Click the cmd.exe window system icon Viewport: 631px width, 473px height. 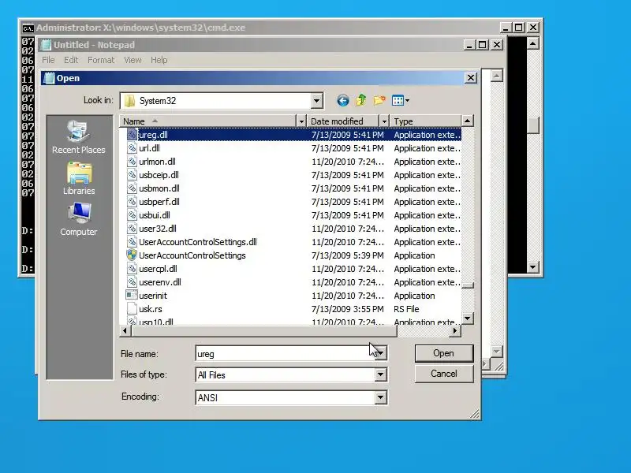coord(28,28)
